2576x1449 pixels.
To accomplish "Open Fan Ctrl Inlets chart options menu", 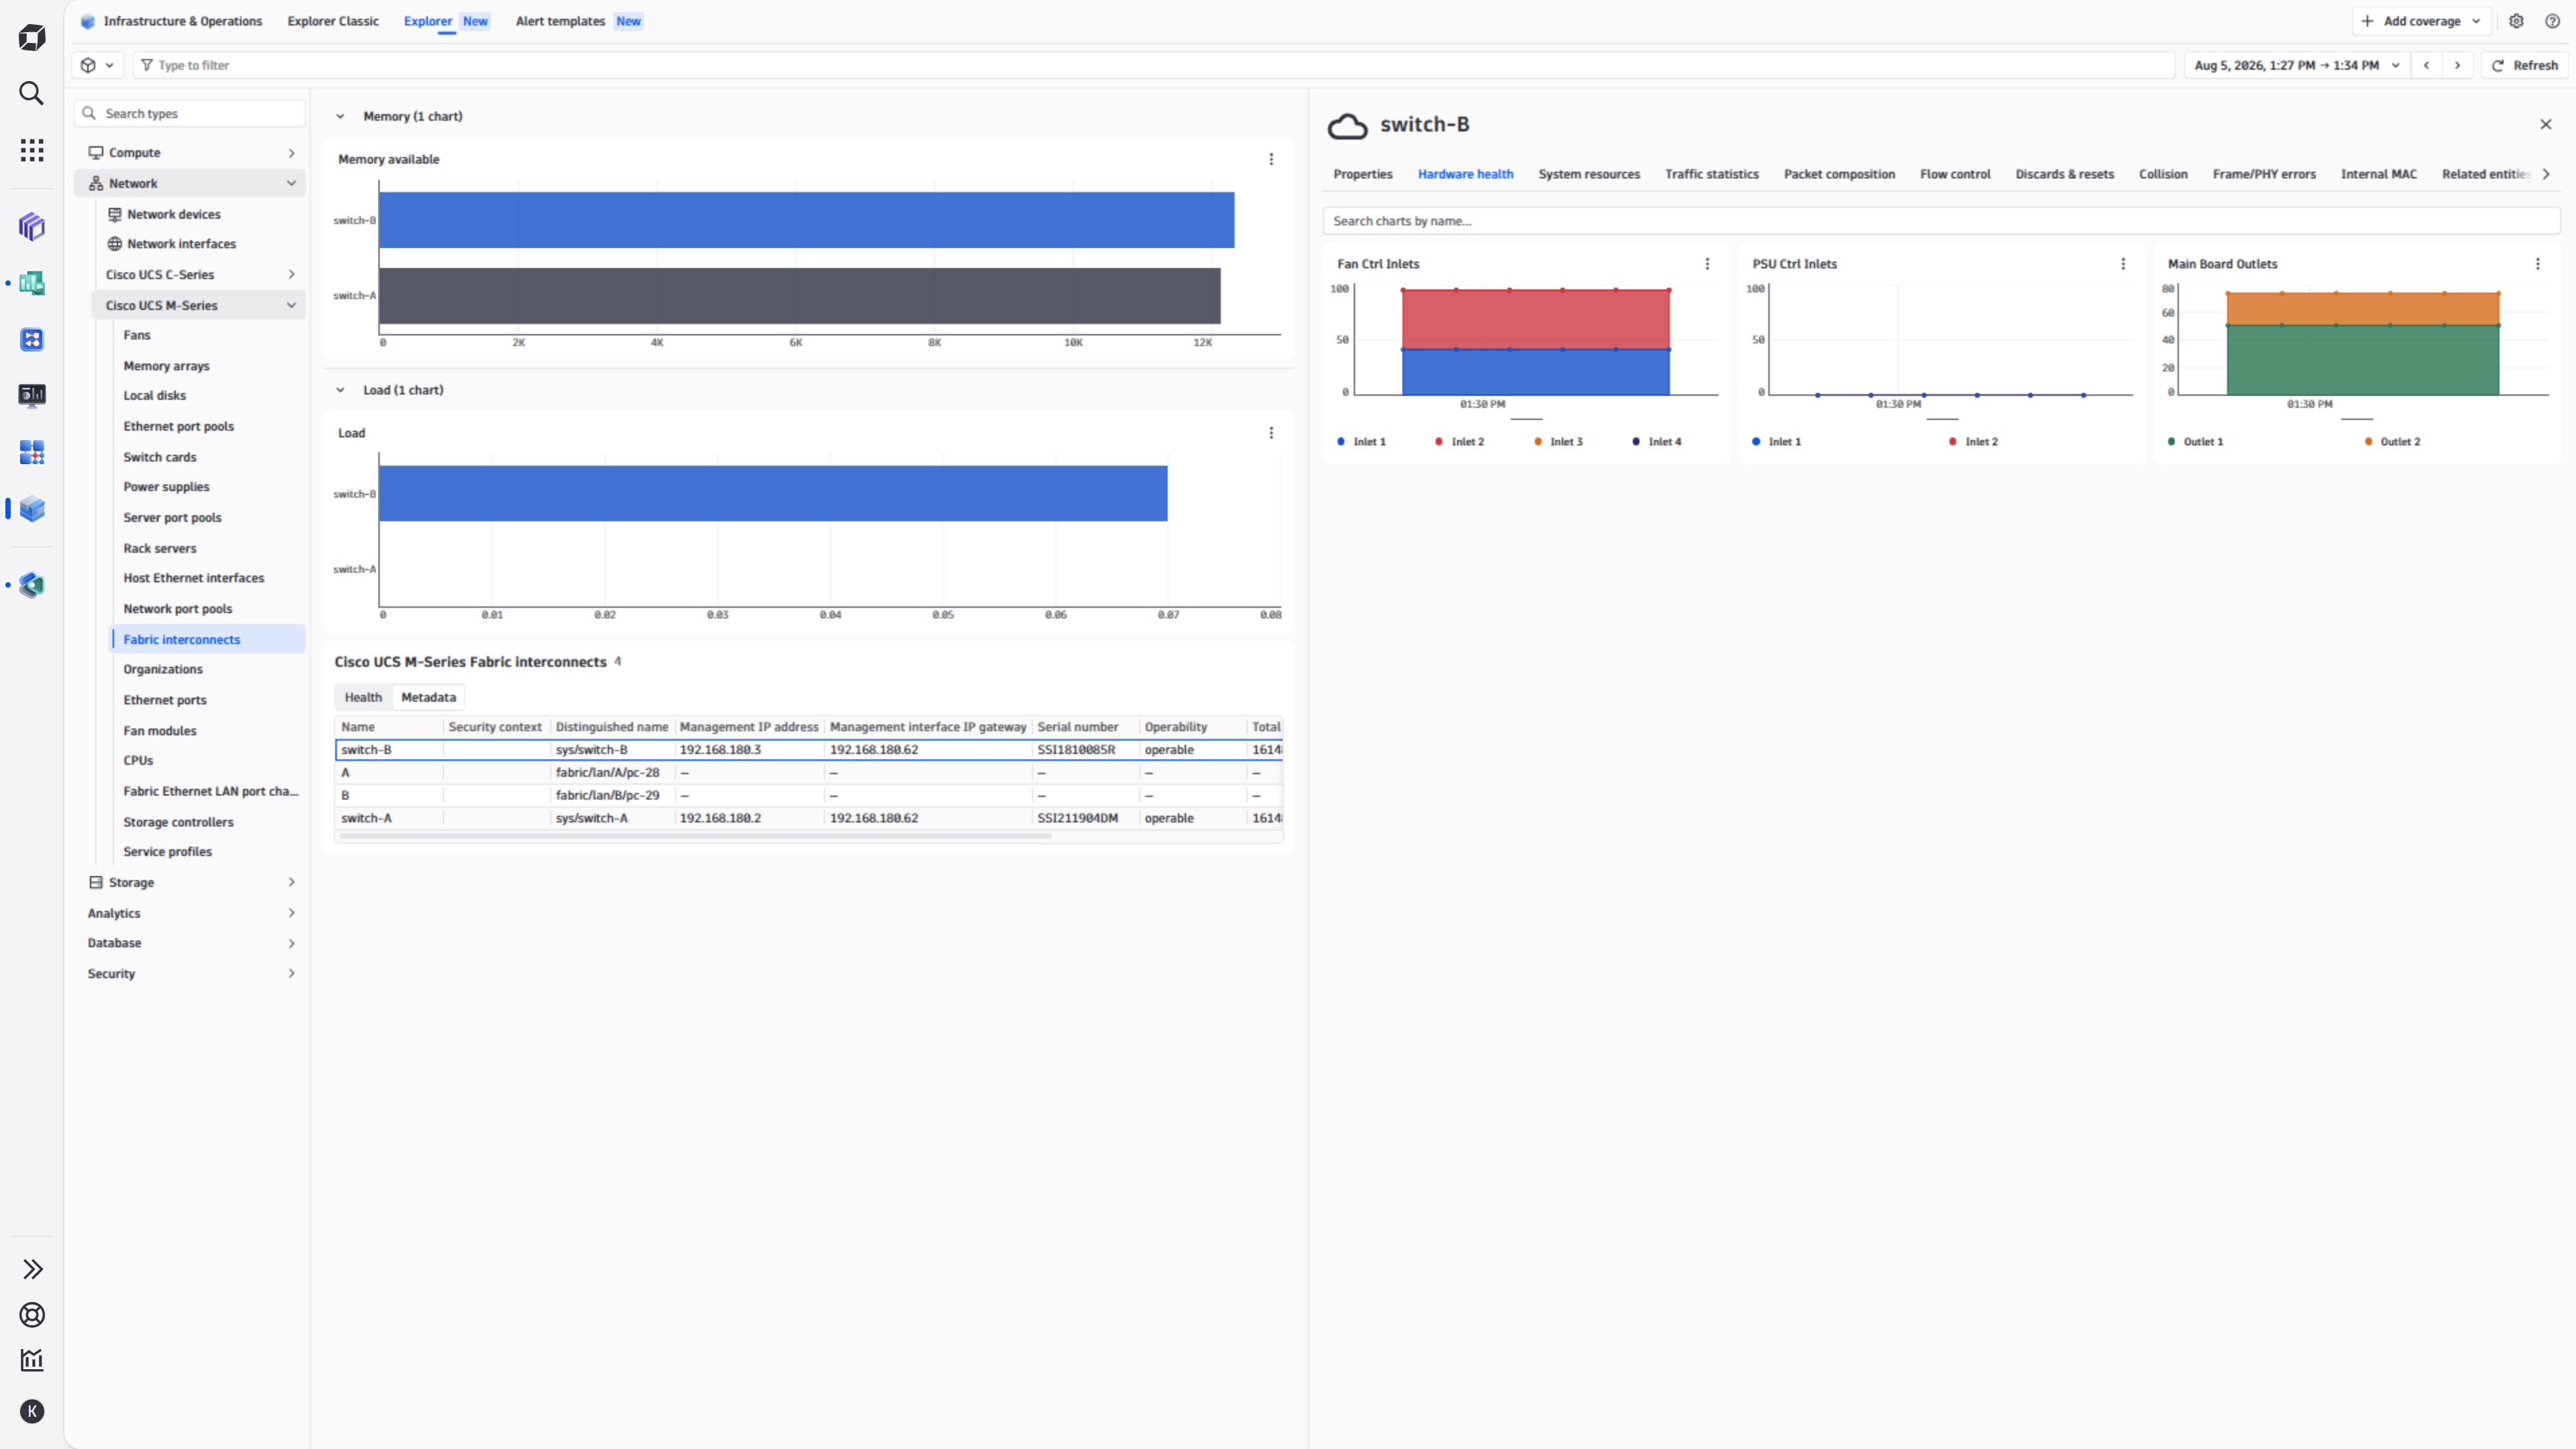I will [x=1707, y=264].
